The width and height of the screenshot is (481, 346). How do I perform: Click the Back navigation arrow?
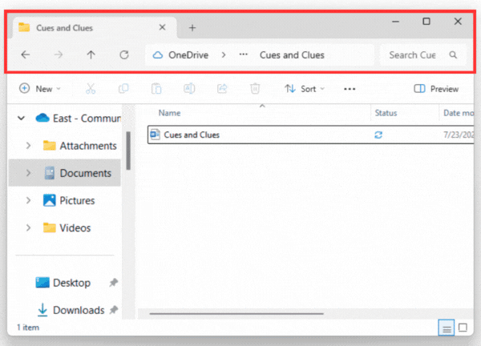[26, 55]
